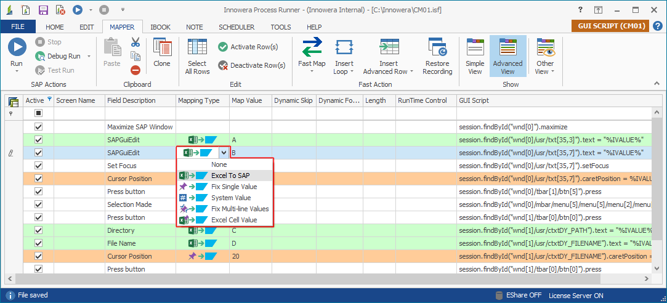667x303 pixels.
Task: Toggle the Active checkbox in the filter row
Action: click(x=38, y=113)
